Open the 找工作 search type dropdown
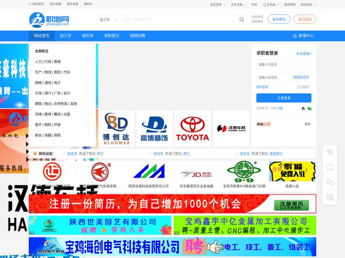 108,20
